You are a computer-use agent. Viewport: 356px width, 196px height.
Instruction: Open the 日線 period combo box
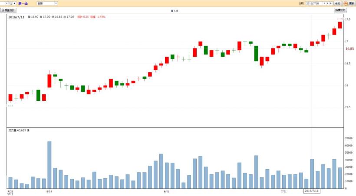47,3
